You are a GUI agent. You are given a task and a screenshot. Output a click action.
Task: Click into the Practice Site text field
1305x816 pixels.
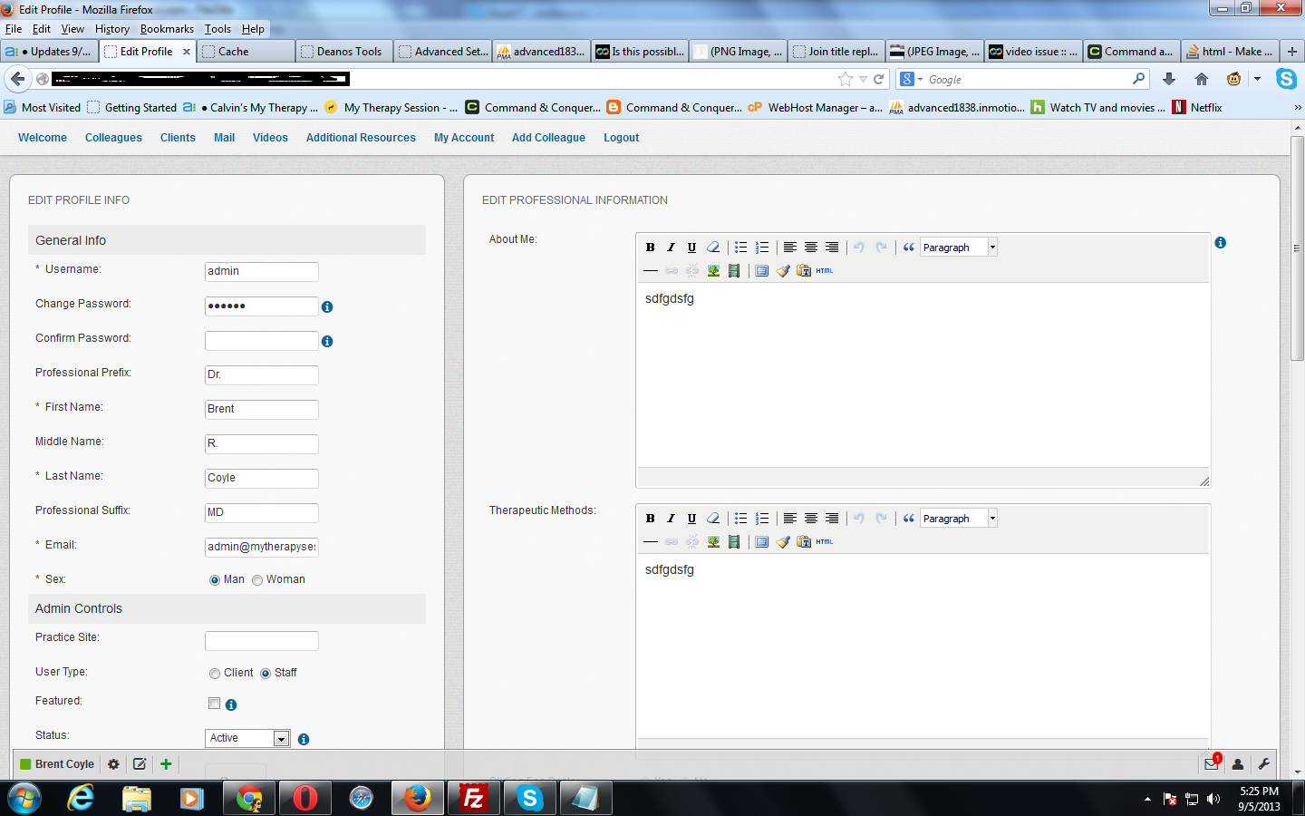click(261, 641)
